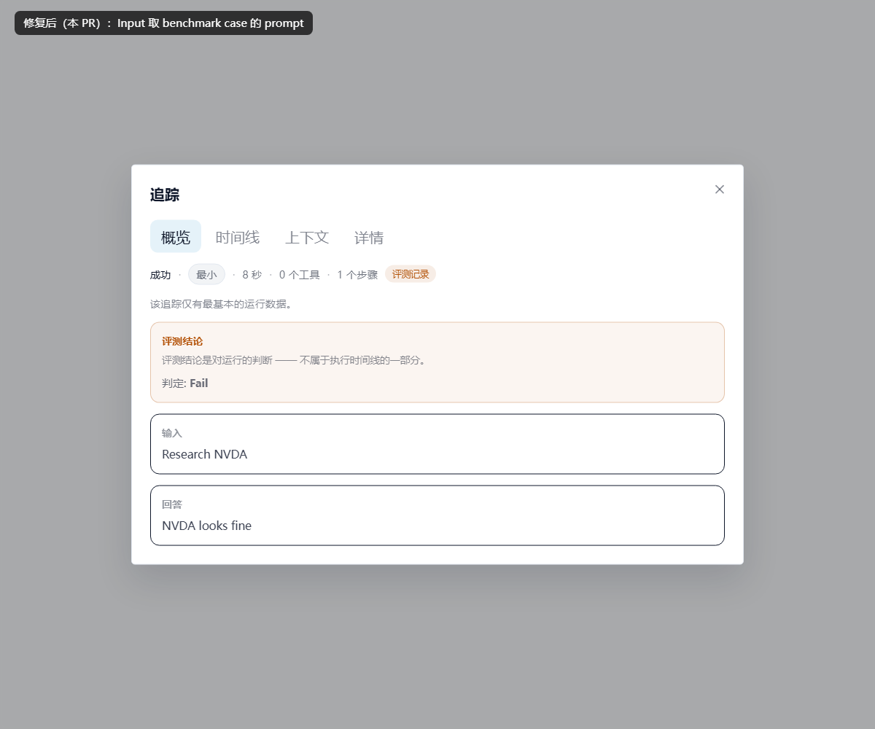This screenshot has height=729, width=875.
Task: Click the 追踪 dialog title
Action: click(165, 195)
